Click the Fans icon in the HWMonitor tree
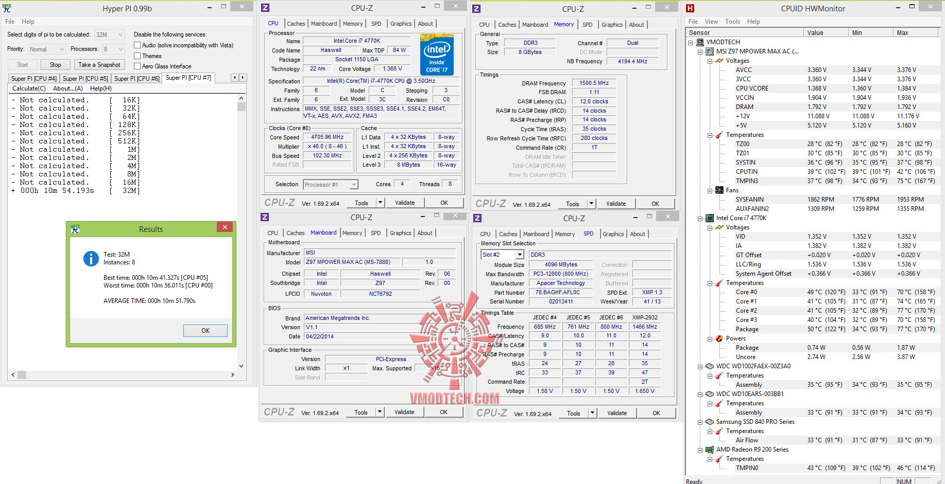 tap(719, 190)
